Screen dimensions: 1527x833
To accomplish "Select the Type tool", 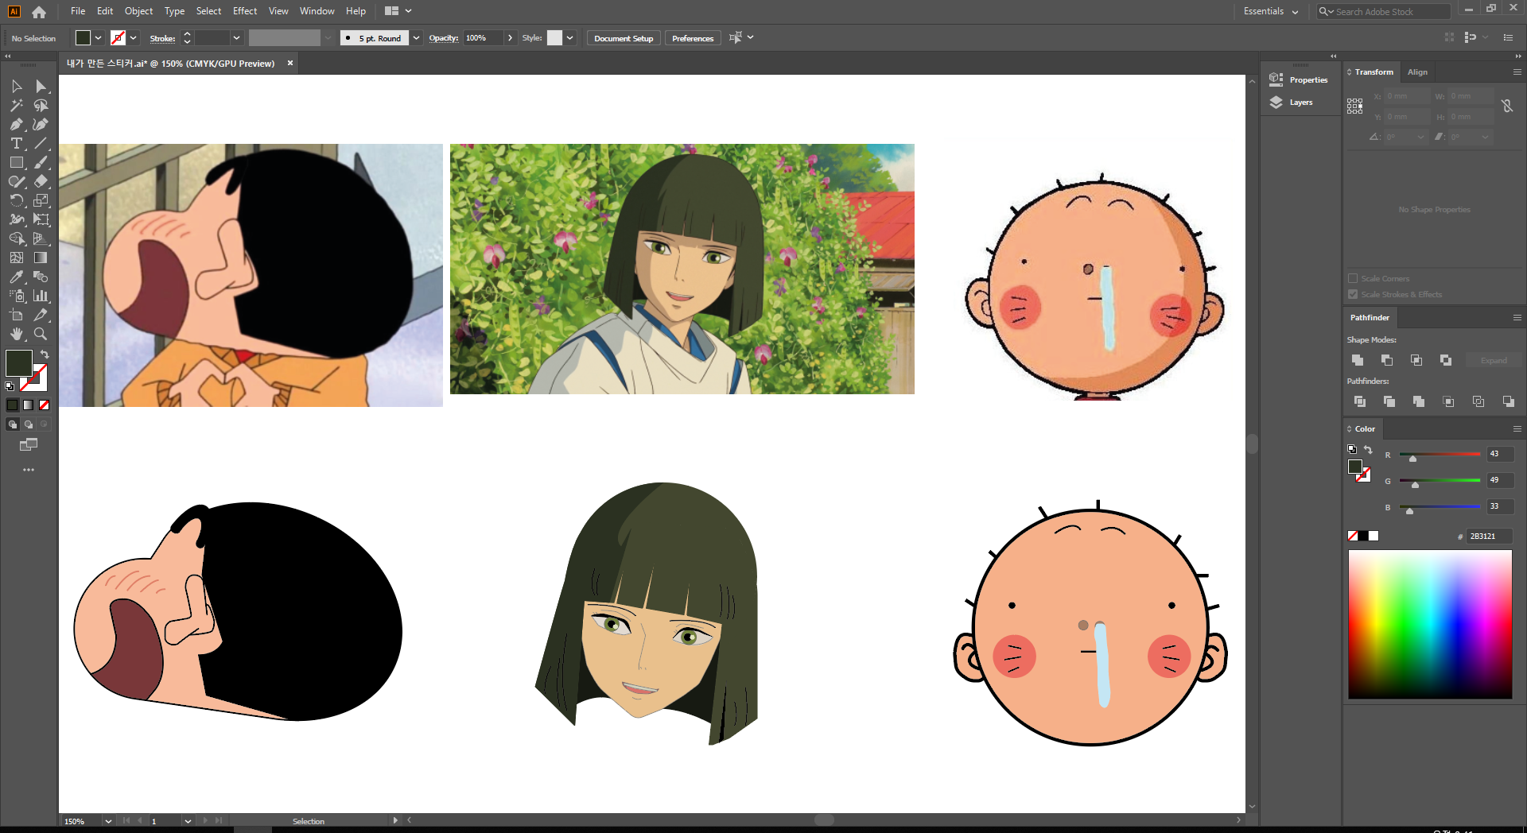I will coord(17,143).
